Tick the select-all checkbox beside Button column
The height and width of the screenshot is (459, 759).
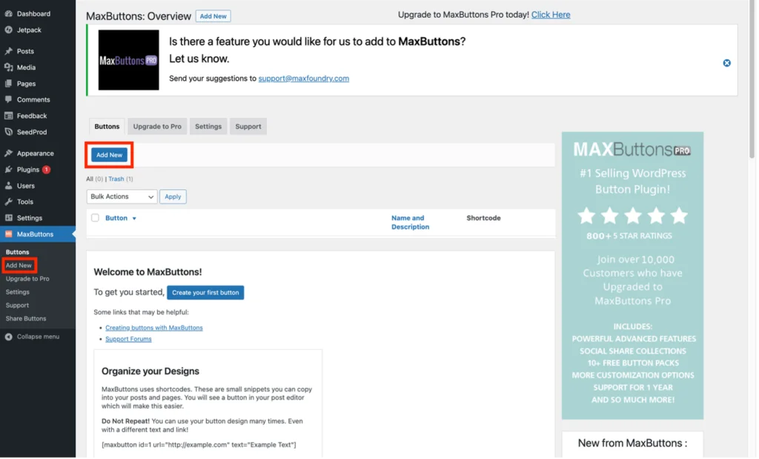[95, 218]
